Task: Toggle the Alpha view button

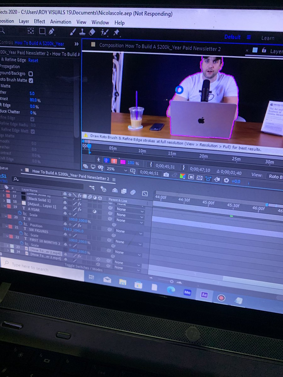Action: (x=99, y=160)
